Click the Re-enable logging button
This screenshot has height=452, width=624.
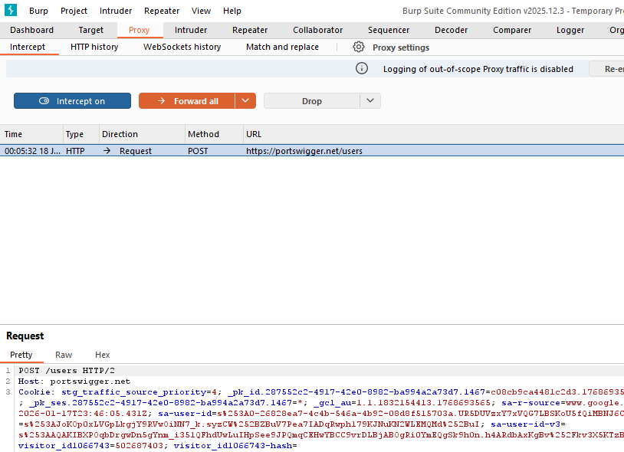click(606, 69)
